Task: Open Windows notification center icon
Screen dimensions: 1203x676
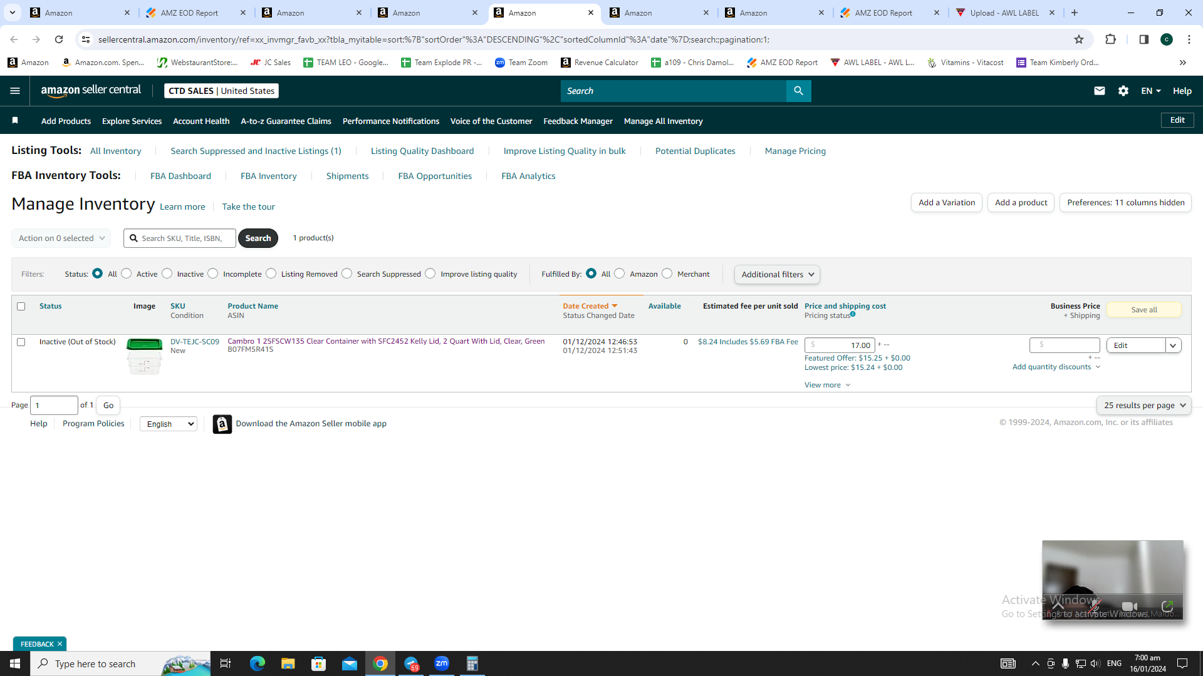Action: pyautogui.click(x=1182, y=663)
